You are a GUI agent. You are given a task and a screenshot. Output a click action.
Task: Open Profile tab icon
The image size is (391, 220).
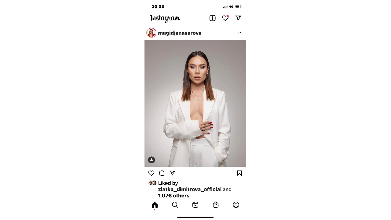click(236, 205)
